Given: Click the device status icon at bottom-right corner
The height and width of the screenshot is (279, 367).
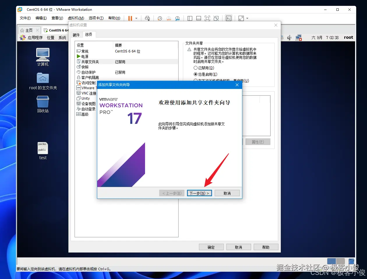Looking at the screenshot, I should [x=352, y=261].
